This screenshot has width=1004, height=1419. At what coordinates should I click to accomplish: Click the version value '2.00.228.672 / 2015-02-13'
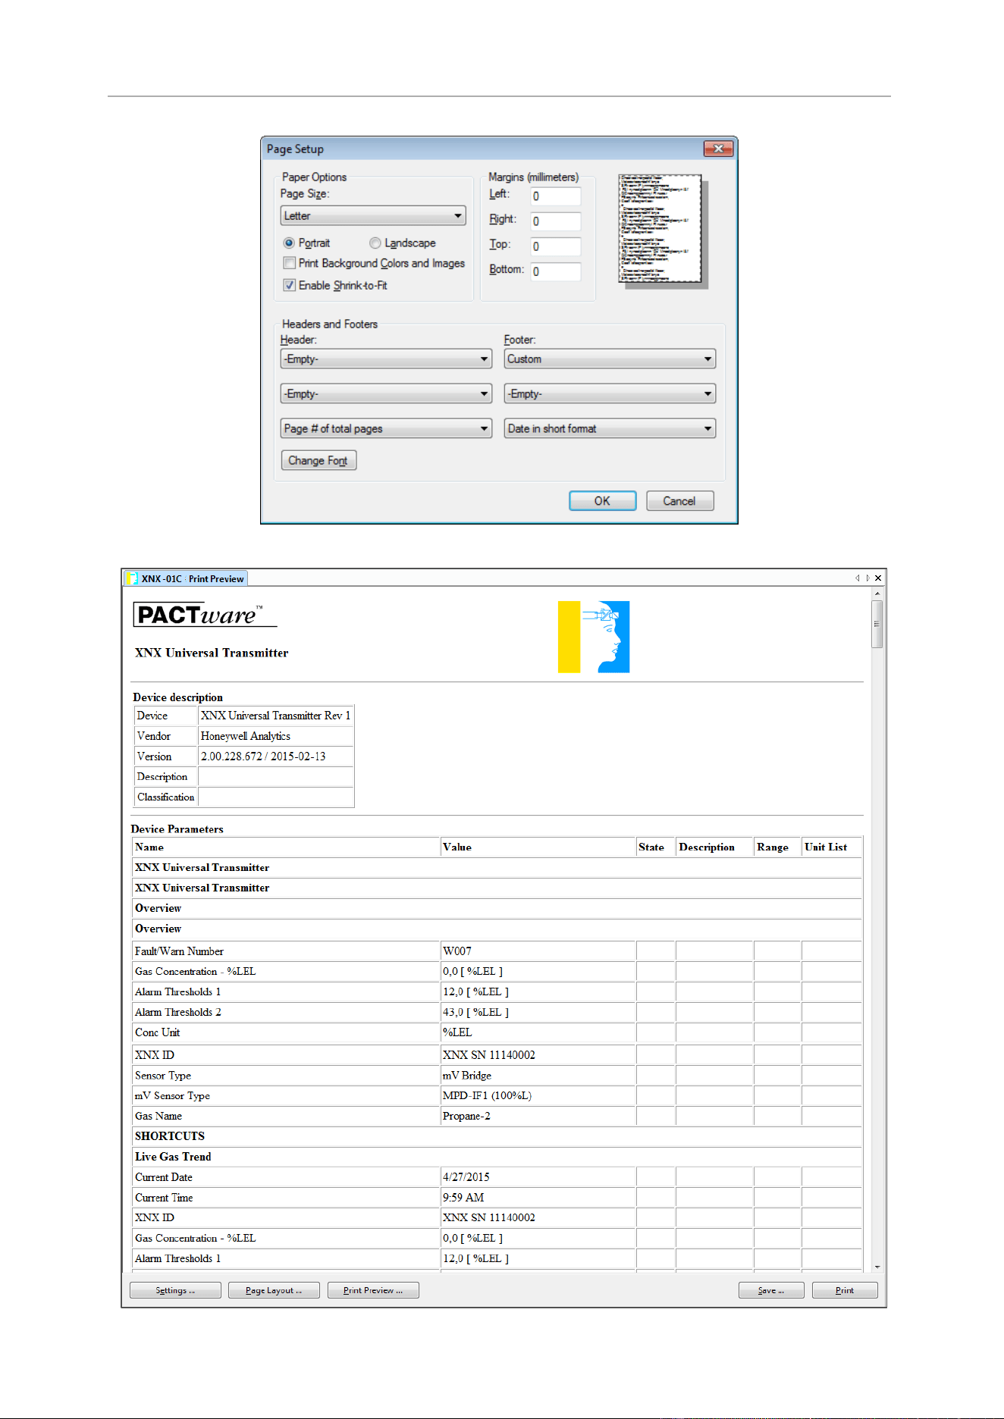263,756
